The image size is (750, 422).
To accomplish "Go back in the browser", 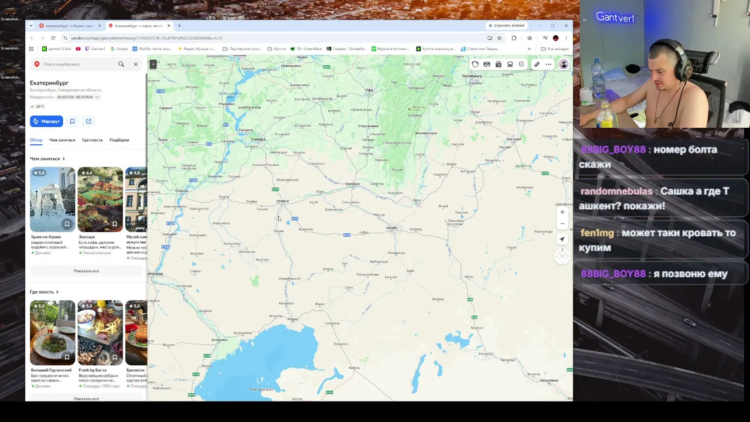I will [32, 38].
